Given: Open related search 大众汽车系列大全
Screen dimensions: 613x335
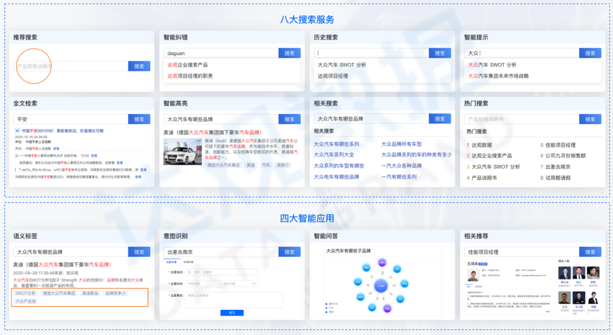Looking at the screenshot, I should [334, 155].
